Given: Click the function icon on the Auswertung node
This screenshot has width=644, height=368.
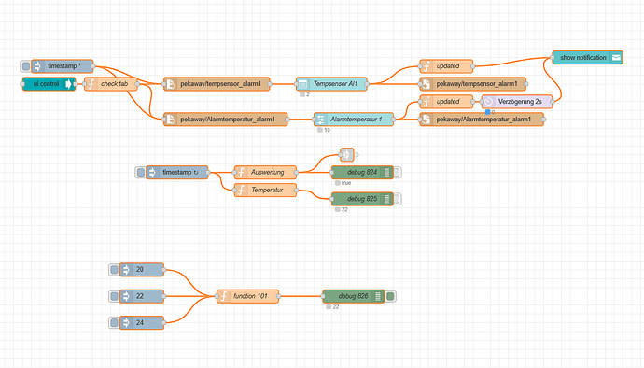Looking at the screenshot, I should tap(241, 172).
